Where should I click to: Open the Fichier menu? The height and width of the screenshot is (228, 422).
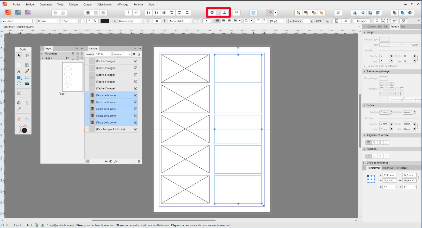point(16,4)
